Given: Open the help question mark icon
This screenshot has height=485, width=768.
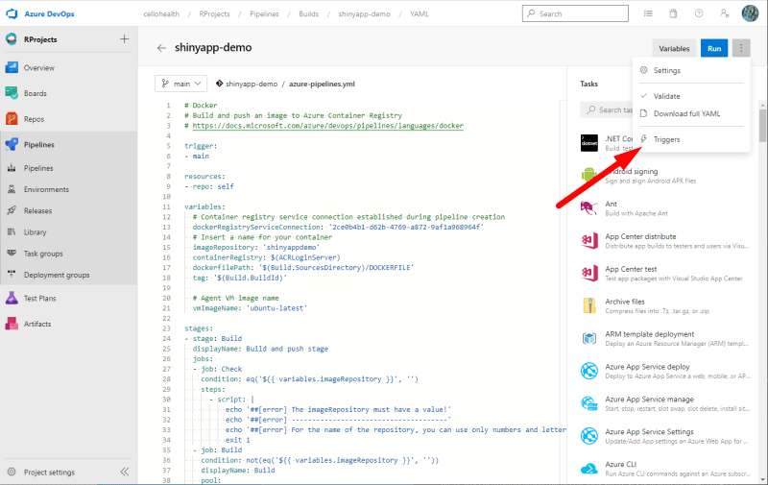Looking at the screenshot, I should click(699, 13).
